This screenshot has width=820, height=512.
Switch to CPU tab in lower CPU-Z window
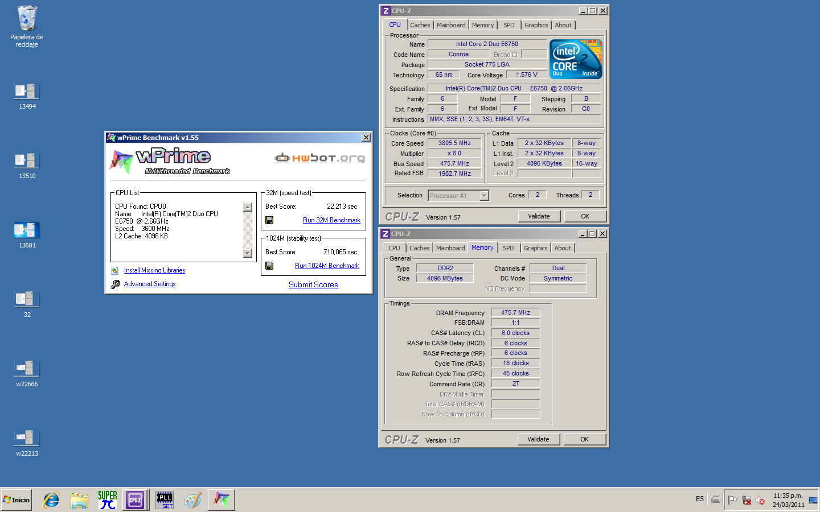(394, 248)
